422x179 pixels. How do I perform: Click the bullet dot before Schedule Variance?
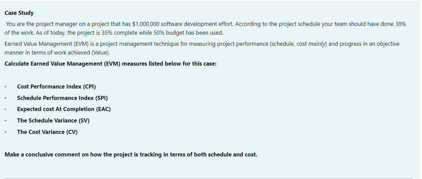click(6, 121)
